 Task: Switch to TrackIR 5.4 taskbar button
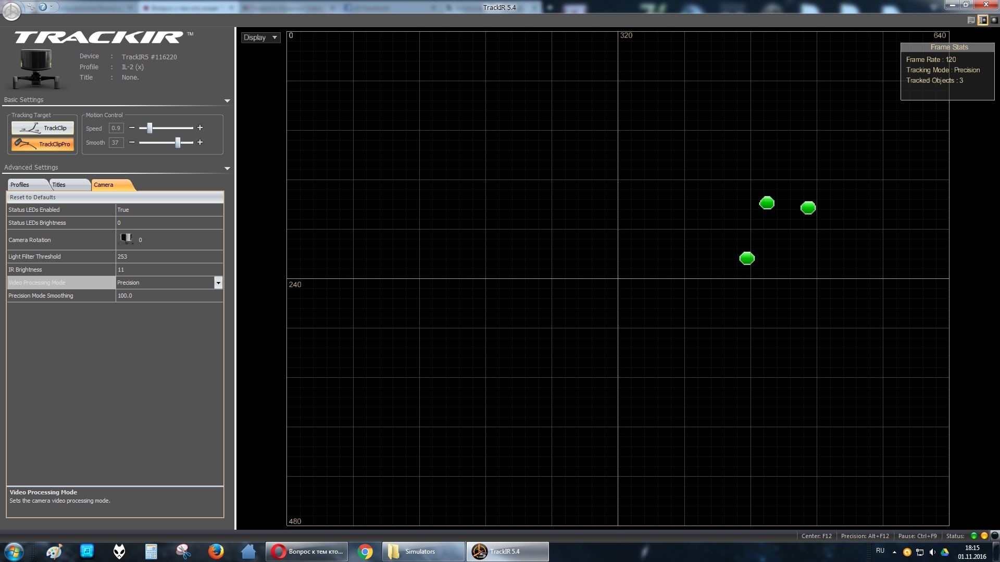(507, 552)
